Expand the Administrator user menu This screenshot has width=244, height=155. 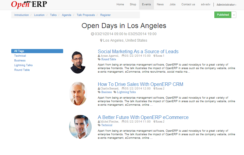(227, 5)
